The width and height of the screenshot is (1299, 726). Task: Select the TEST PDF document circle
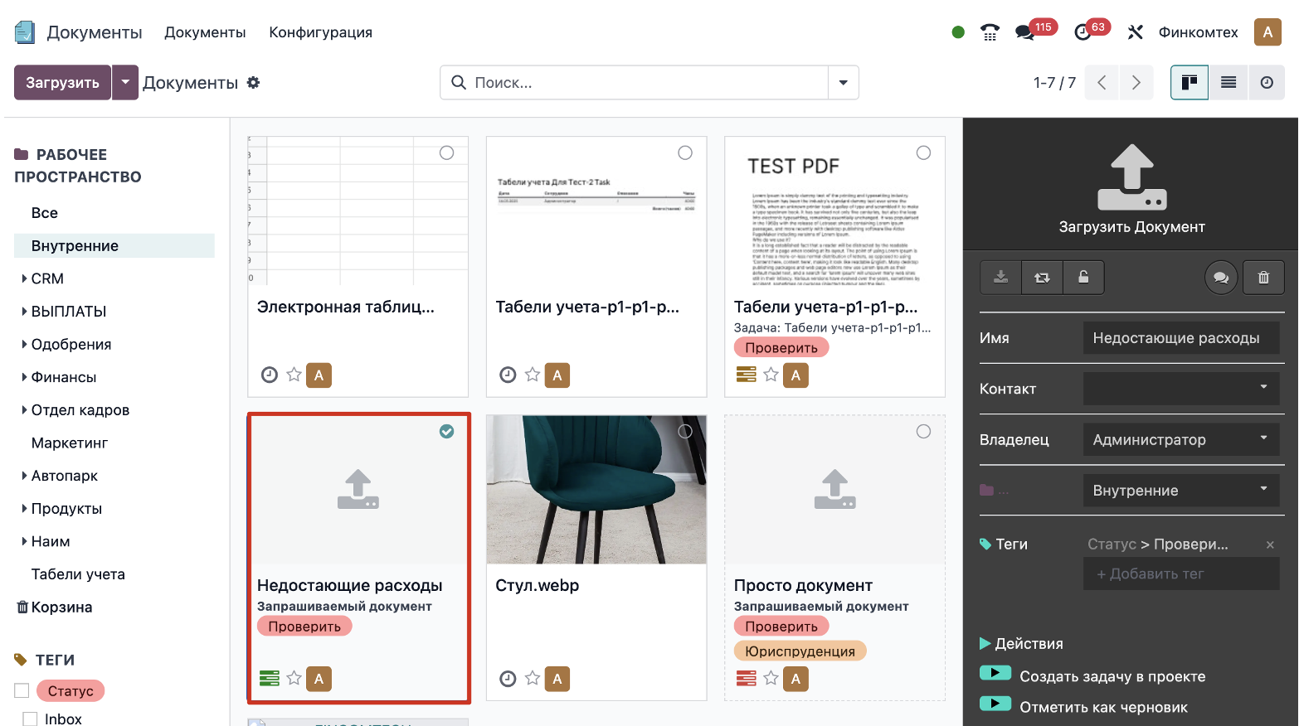(923, 153)
